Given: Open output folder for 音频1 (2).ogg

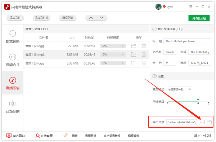Looking at the screenshot, I should 134,46.
